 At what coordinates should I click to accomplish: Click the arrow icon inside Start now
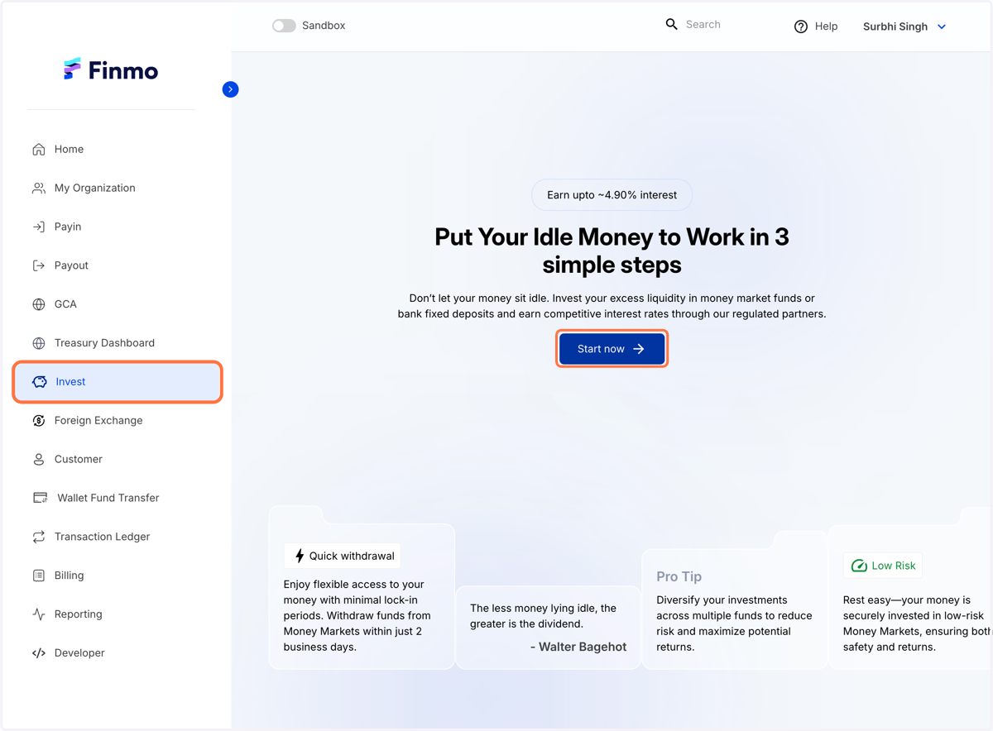(x=639, y=349)
